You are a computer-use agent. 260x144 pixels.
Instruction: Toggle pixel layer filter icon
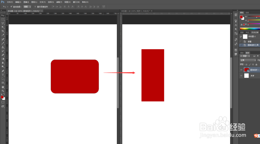point(254,56)
